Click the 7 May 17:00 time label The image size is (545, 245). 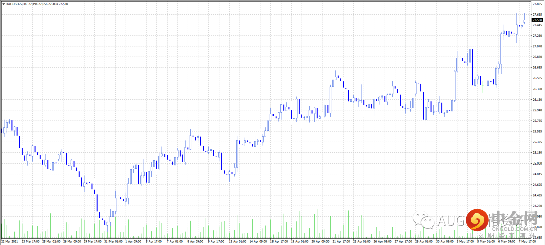click(x=526, y=242)
